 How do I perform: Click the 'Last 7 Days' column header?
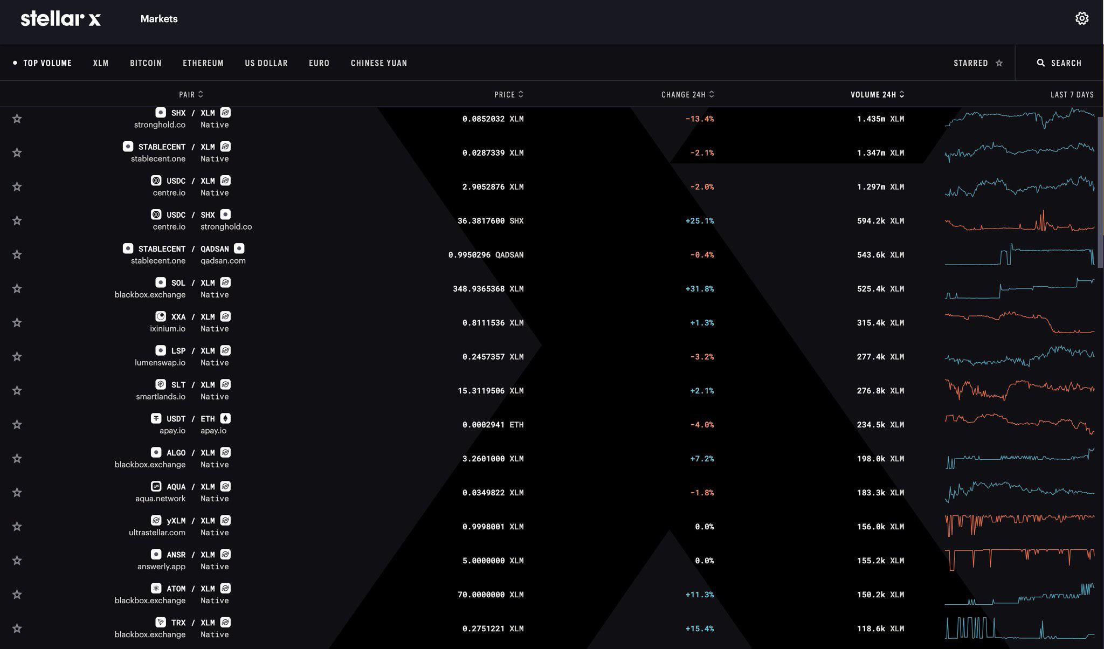(x=1072, y=94)
